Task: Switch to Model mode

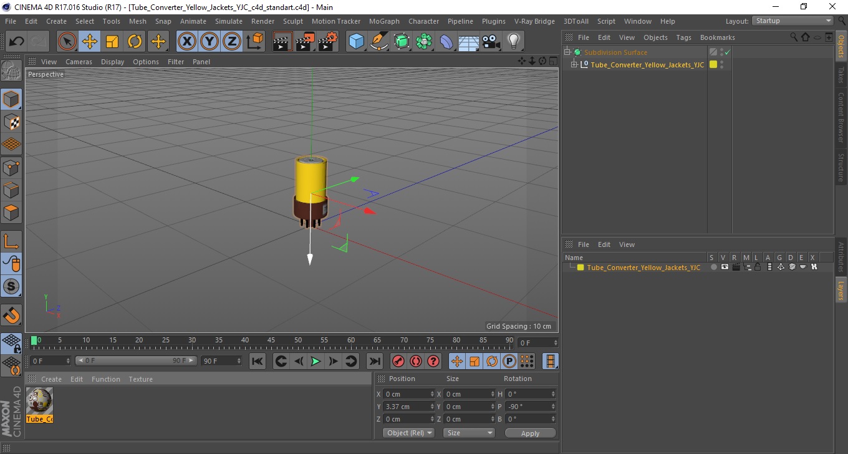Action: (x=11, y=99)
